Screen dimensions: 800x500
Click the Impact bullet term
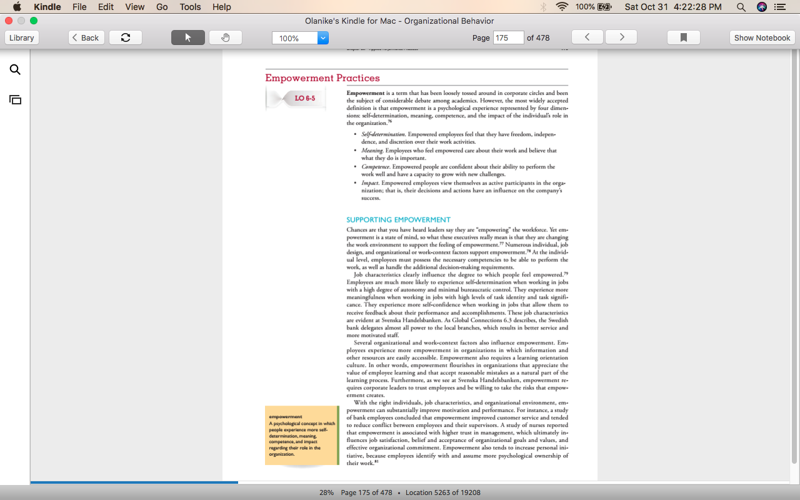[x=370, y=183]
